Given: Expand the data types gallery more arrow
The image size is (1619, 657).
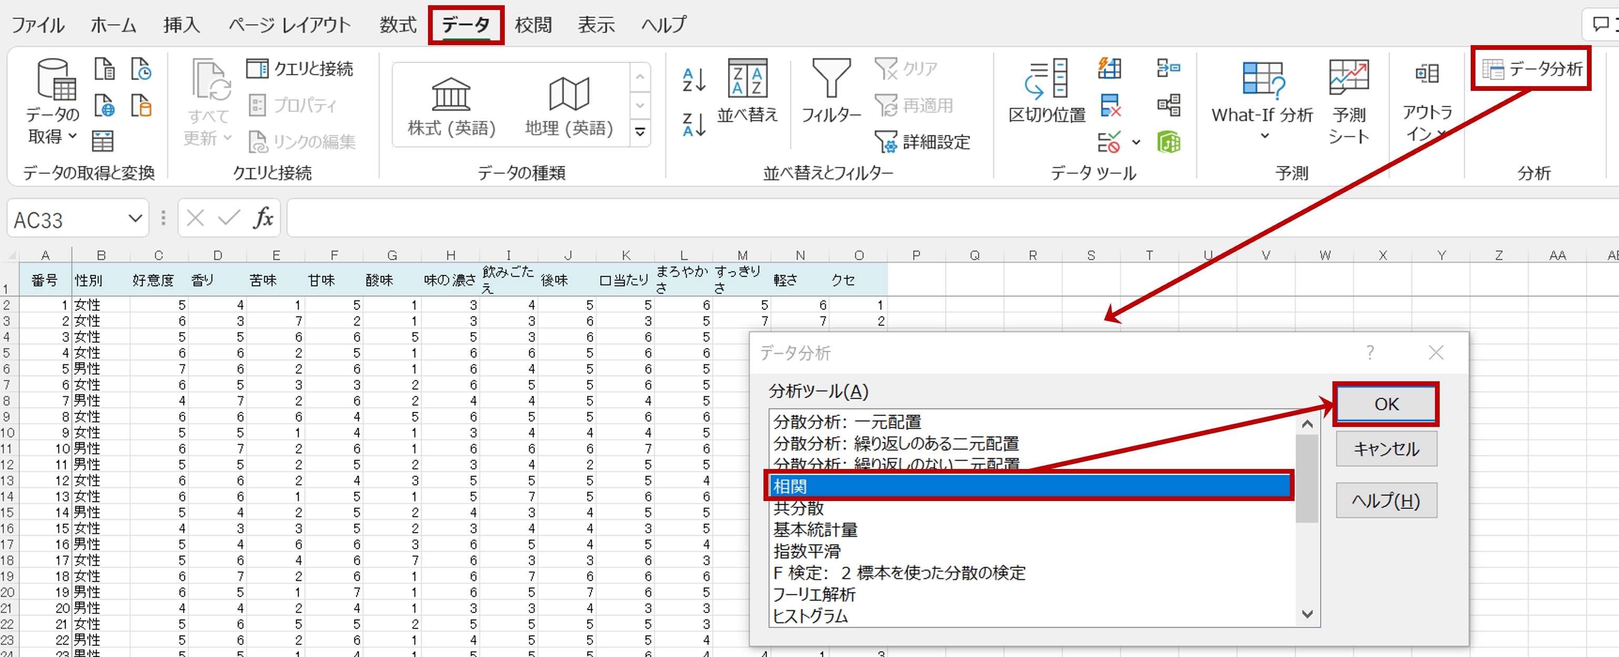Looking at the screenshot, I should [640, 132].
